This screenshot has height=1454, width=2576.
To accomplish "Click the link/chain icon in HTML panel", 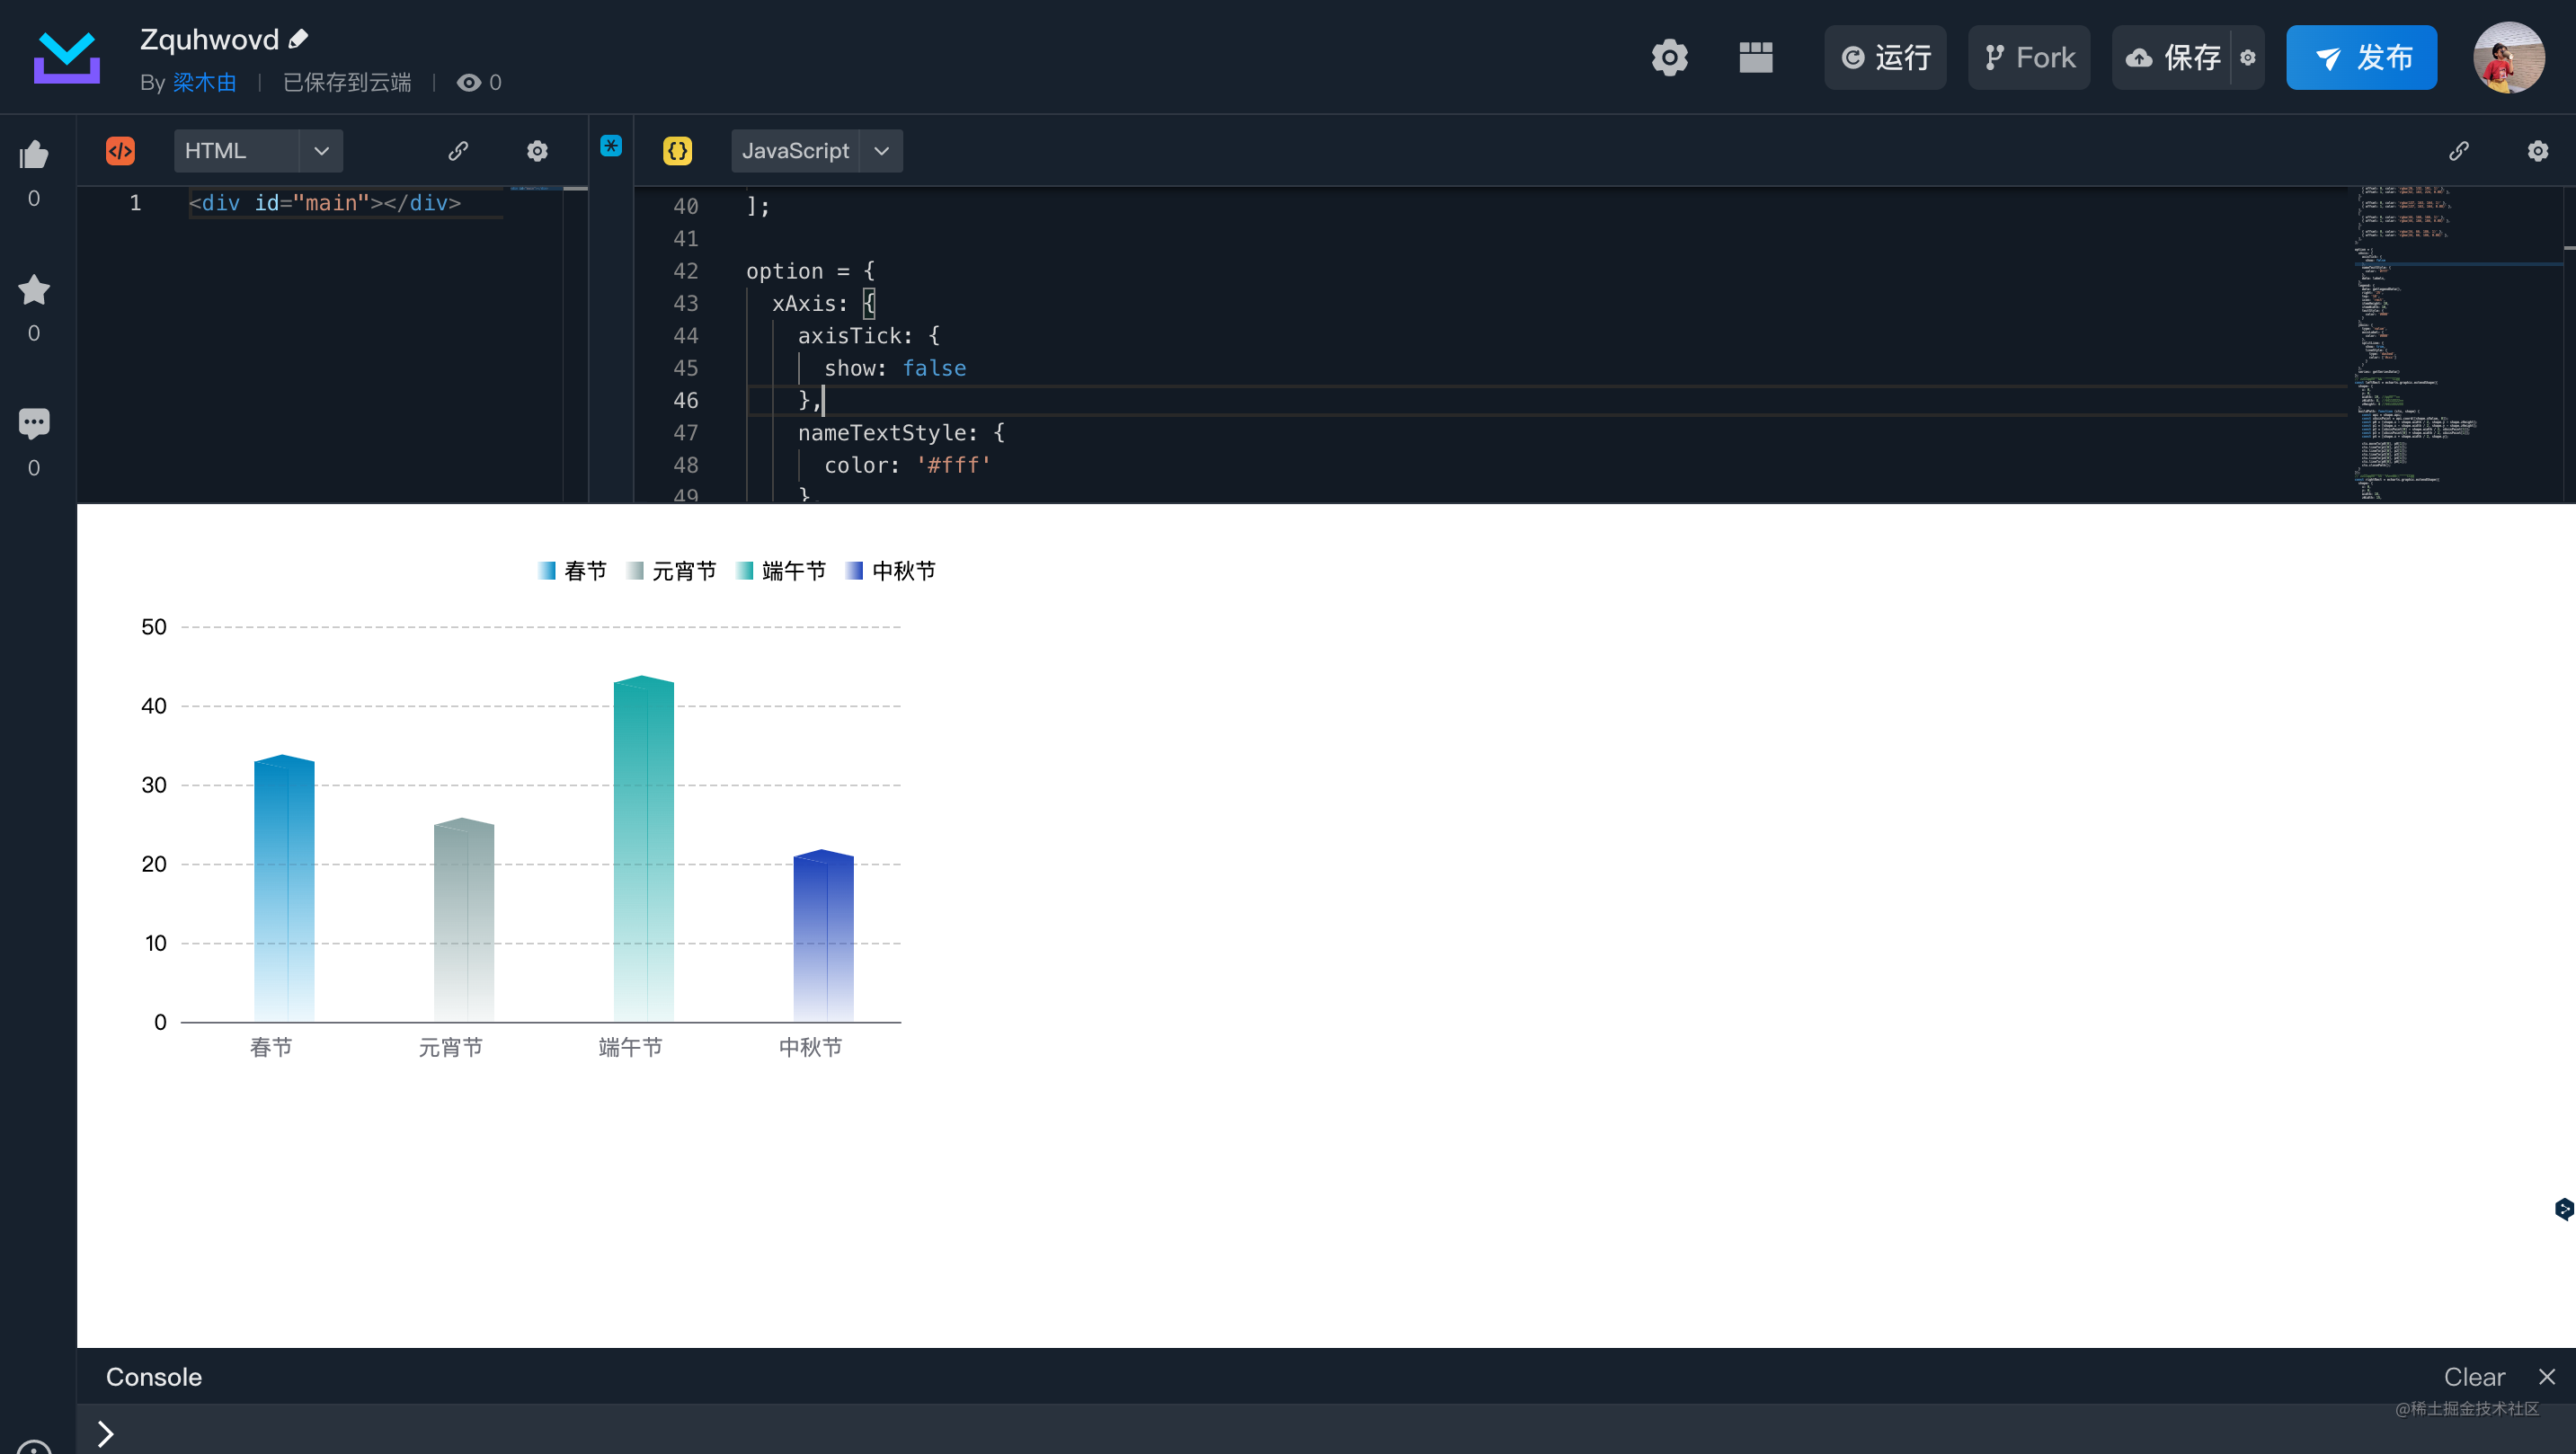I will (x=458, y=148).
